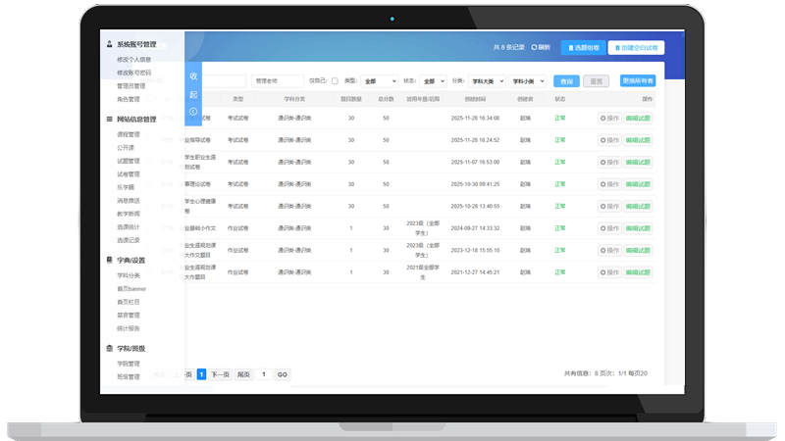Click the 字典/设置 book icon in sidebar

[x=109, y=260]
